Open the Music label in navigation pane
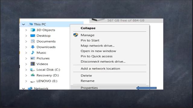This screenshot has height=108, width=193. pyautogui.click(x=41, y=53)
